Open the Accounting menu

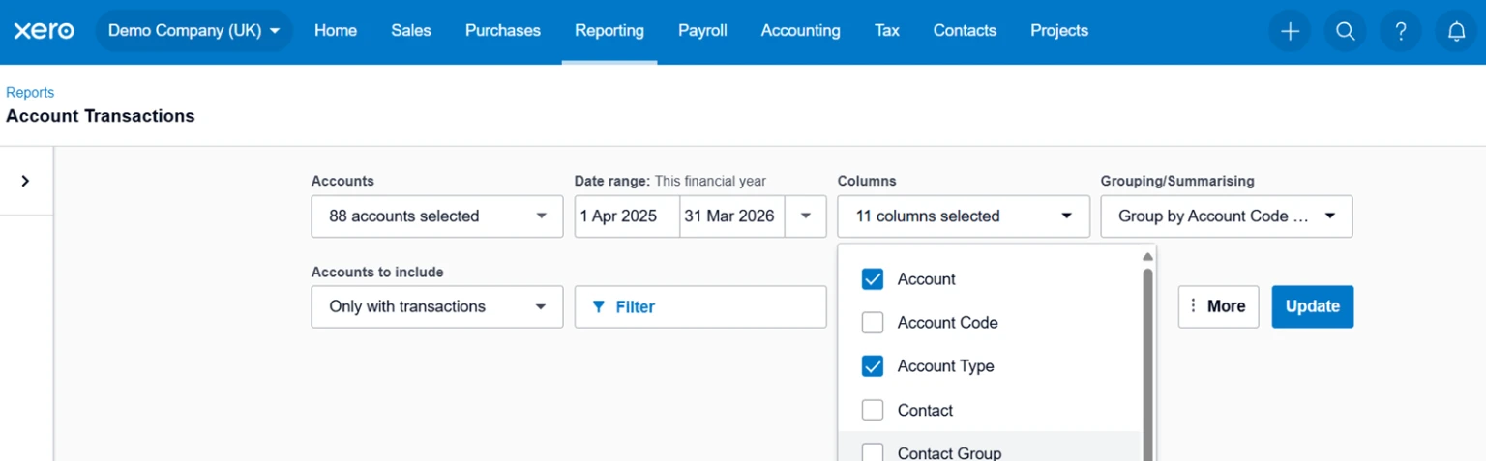(801, 31)
